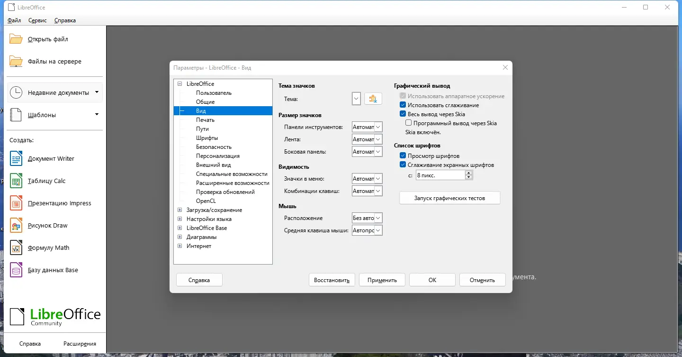This screenshot has height=357, width=682.
Task: Click the Base Database icon
Action: [16, 270]
